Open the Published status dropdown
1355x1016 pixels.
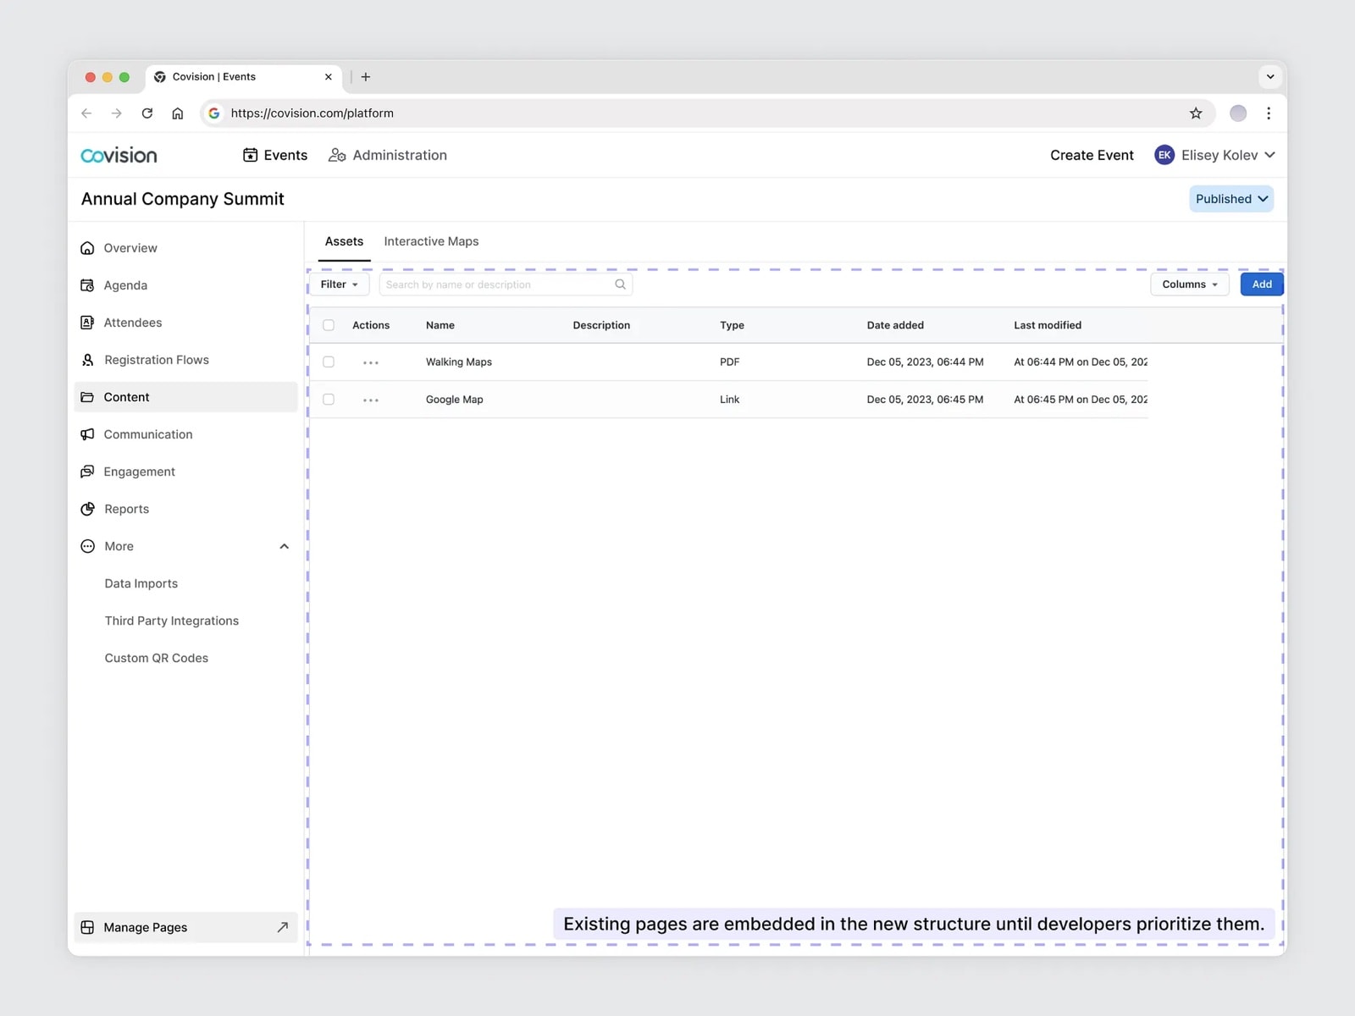pos(1231,199)
